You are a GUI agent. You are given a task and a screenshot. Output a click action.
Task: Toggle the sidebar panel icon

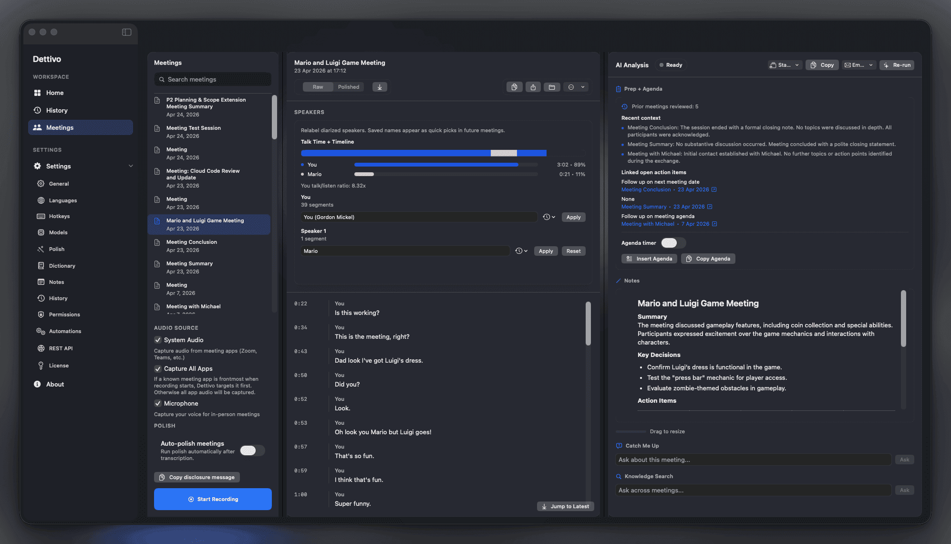[126, 32]
